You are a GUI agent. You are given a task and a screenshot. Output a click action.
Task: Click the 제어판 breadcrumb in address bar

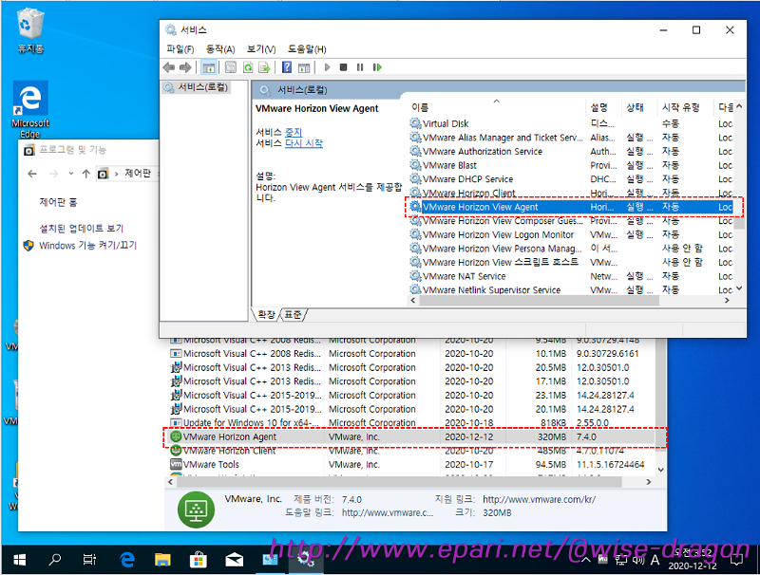tap(138, 174)
